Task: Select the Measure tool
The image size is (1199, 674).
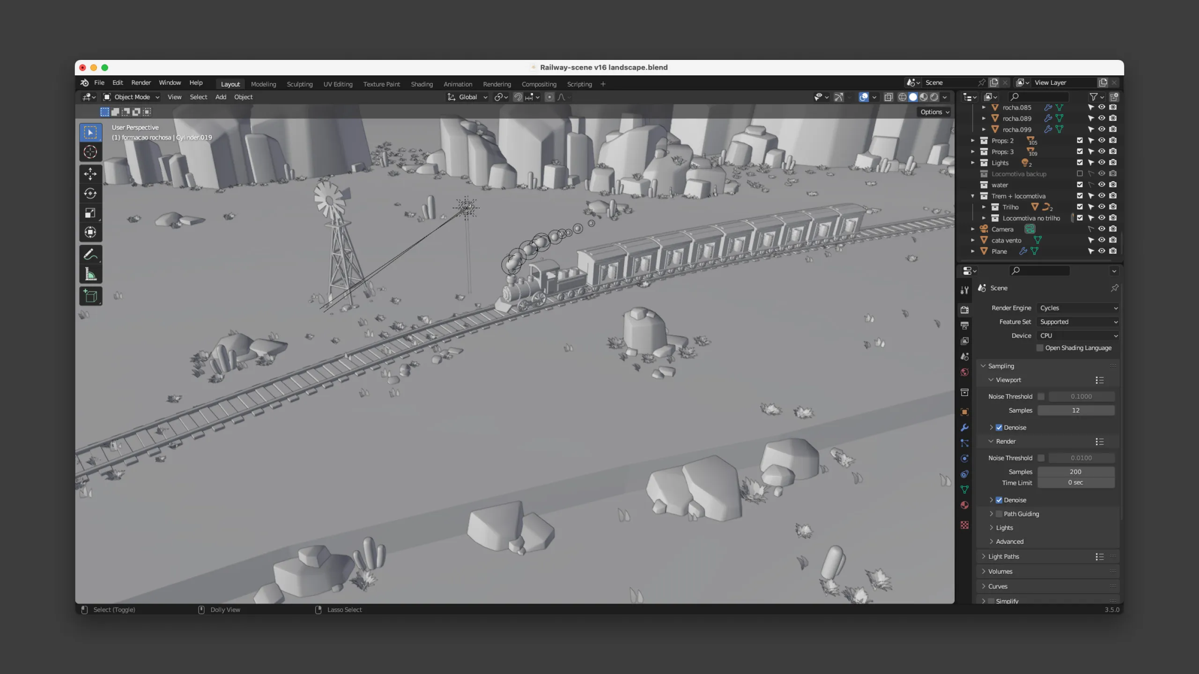Action: click(x=90, y=274)
